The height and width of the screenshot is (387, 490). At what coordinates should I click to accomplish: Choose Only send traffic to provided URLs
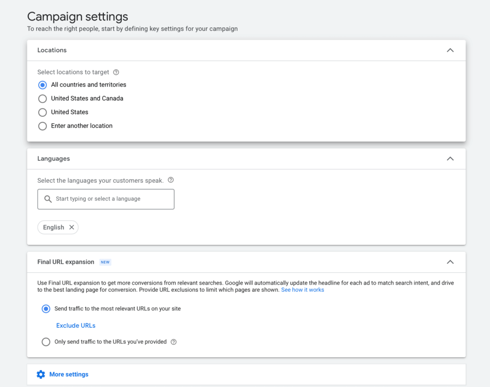46,342
